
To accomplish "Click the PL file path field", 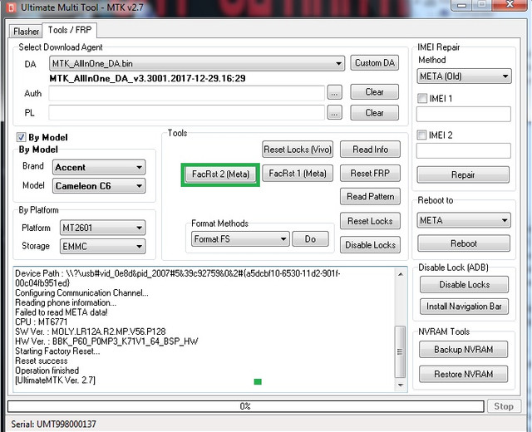I will tap(186, 113).
